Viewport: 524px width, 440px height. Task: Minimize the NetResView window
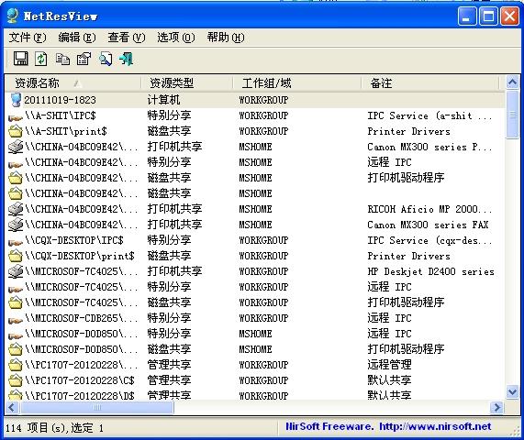467,16
